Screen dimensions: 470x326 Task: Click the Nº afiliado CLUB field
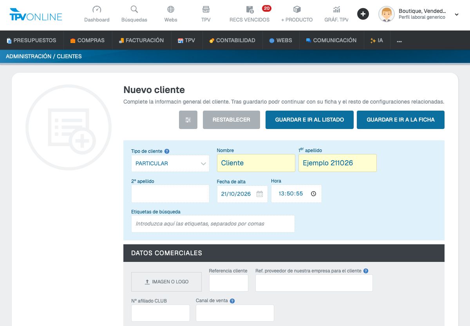click(x=161, y=313)
